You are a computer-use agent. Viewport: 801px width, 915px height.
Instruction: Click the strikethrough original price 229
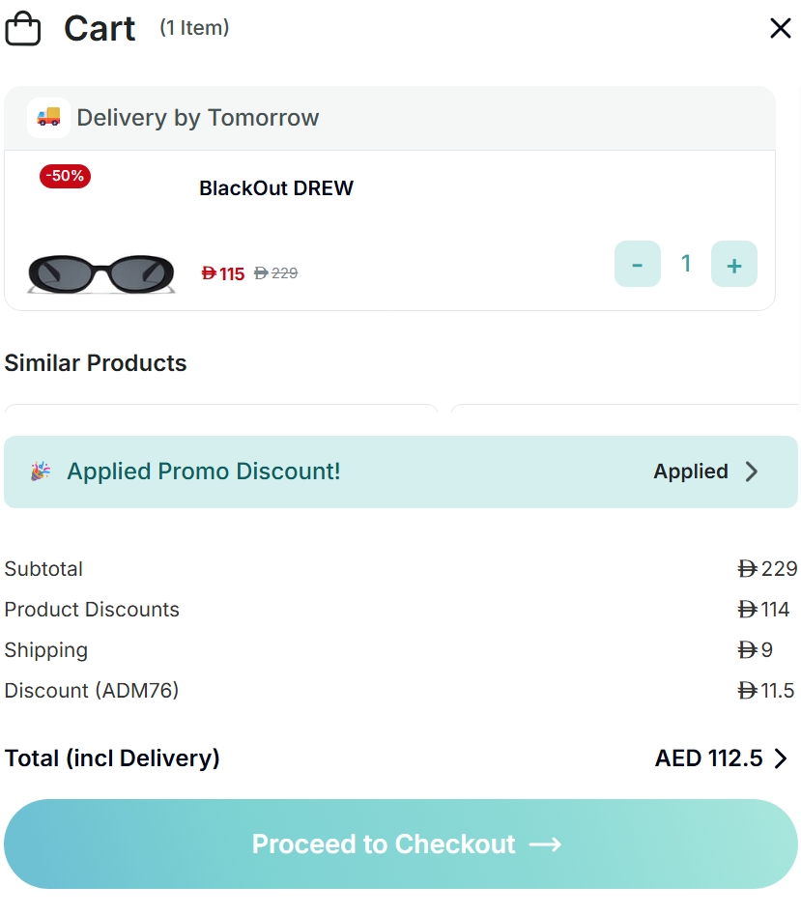pos(276,273)
